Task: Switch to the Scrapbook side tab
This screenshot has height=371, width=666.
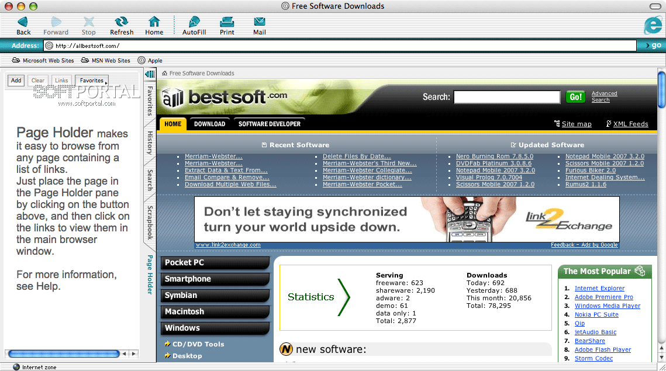Action: [x=150, y=223]
